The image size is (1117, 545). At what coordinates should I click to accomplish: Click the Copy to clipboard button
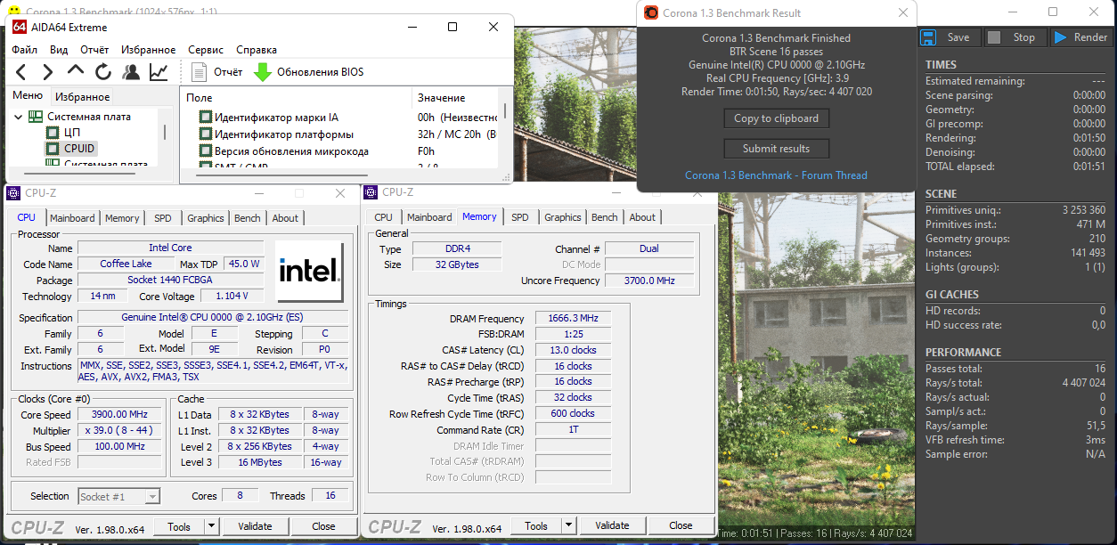pyautogui.click(x=776, y=118)
